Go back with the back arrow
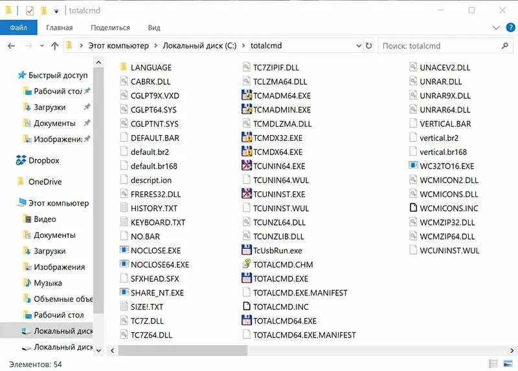This screenshot has height=371, width=518. point(12,46)
